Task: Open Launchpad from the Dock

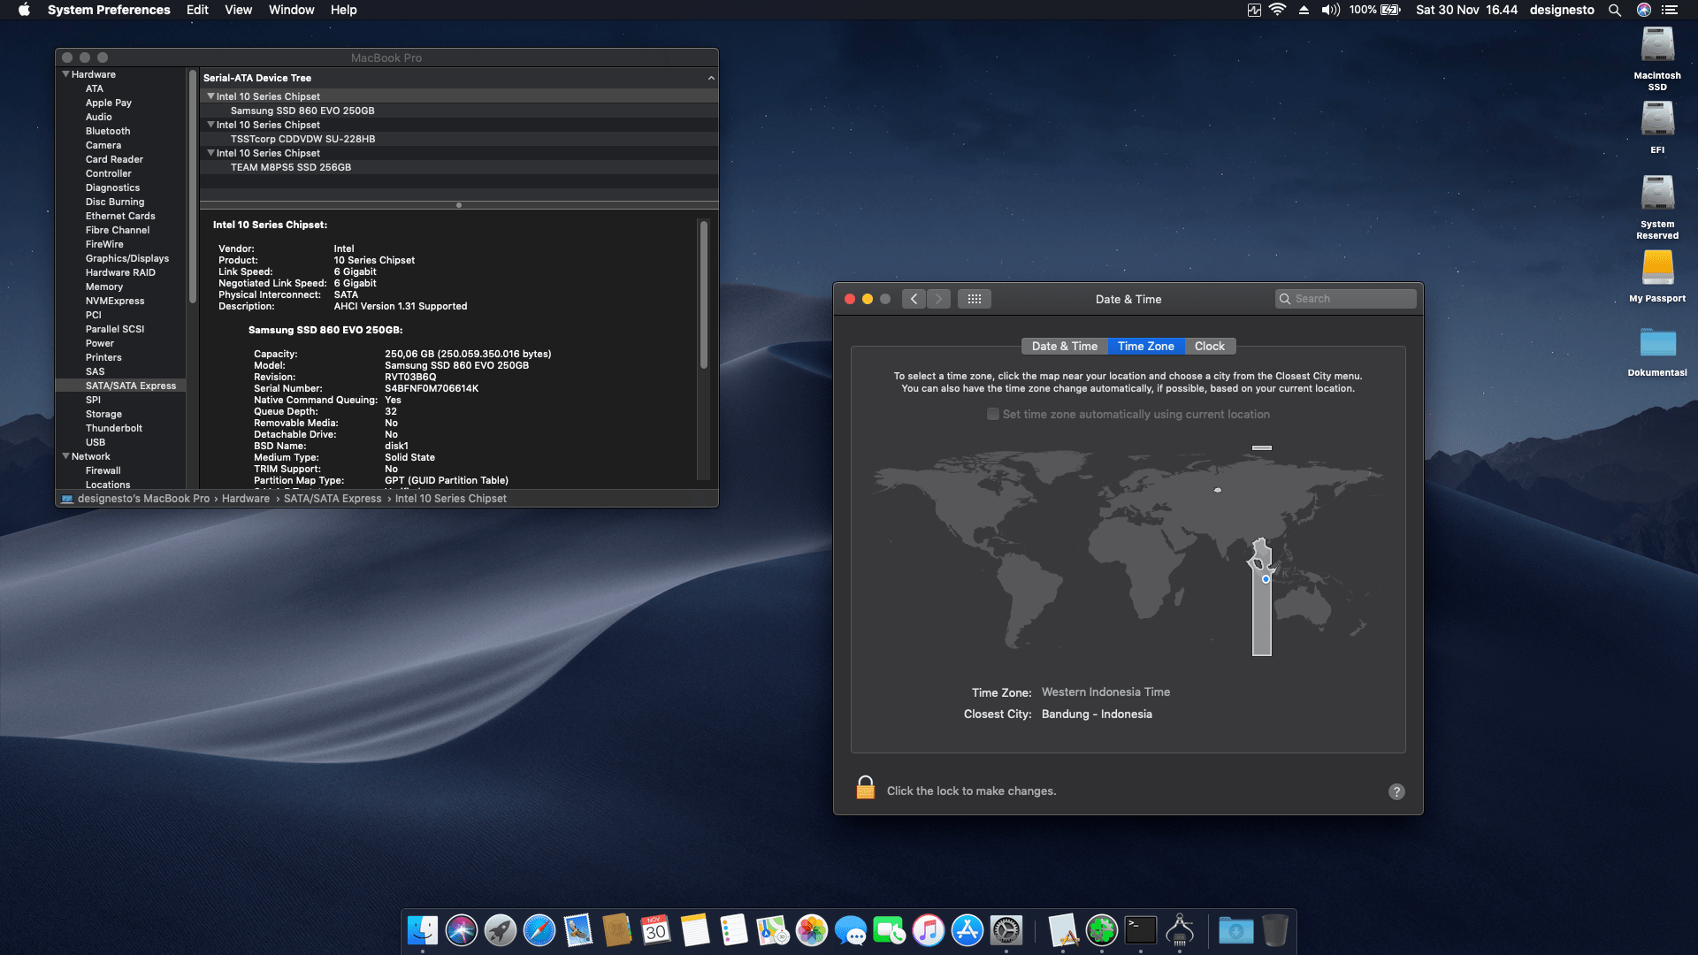Action: pos(500,930)
